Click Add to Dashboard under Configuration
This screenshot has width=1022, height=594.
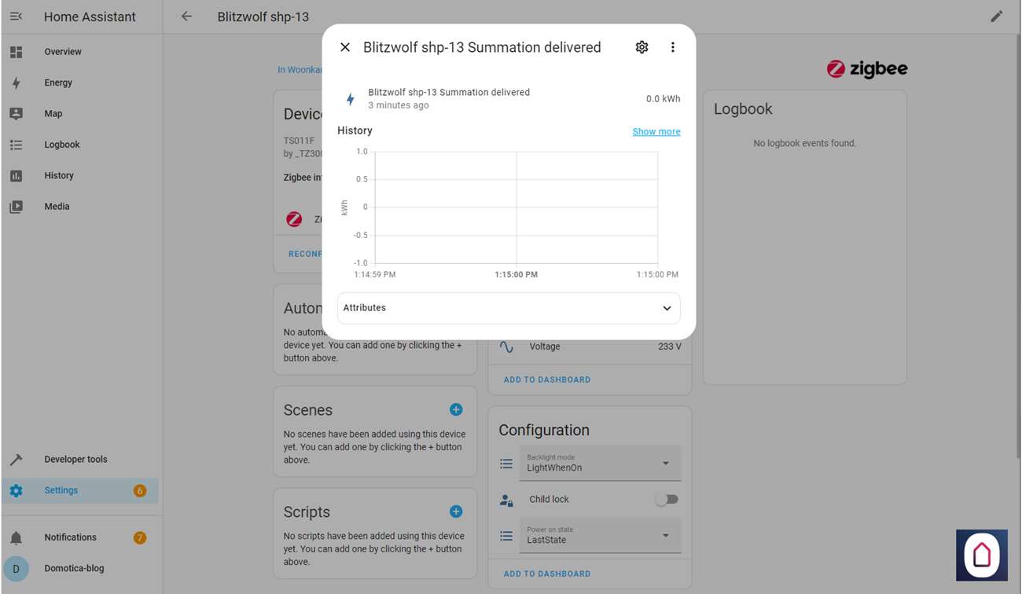click(x=547, y=574)
